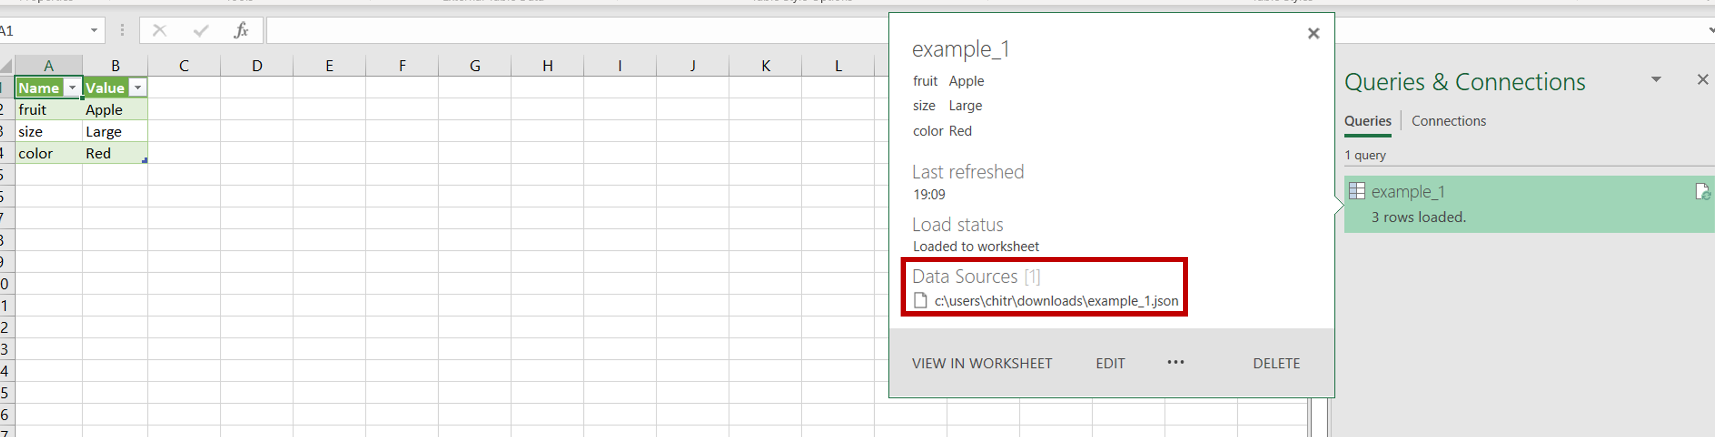Switch to the Connections tab
The image size is (1715, 437).
click(1448, 121)
